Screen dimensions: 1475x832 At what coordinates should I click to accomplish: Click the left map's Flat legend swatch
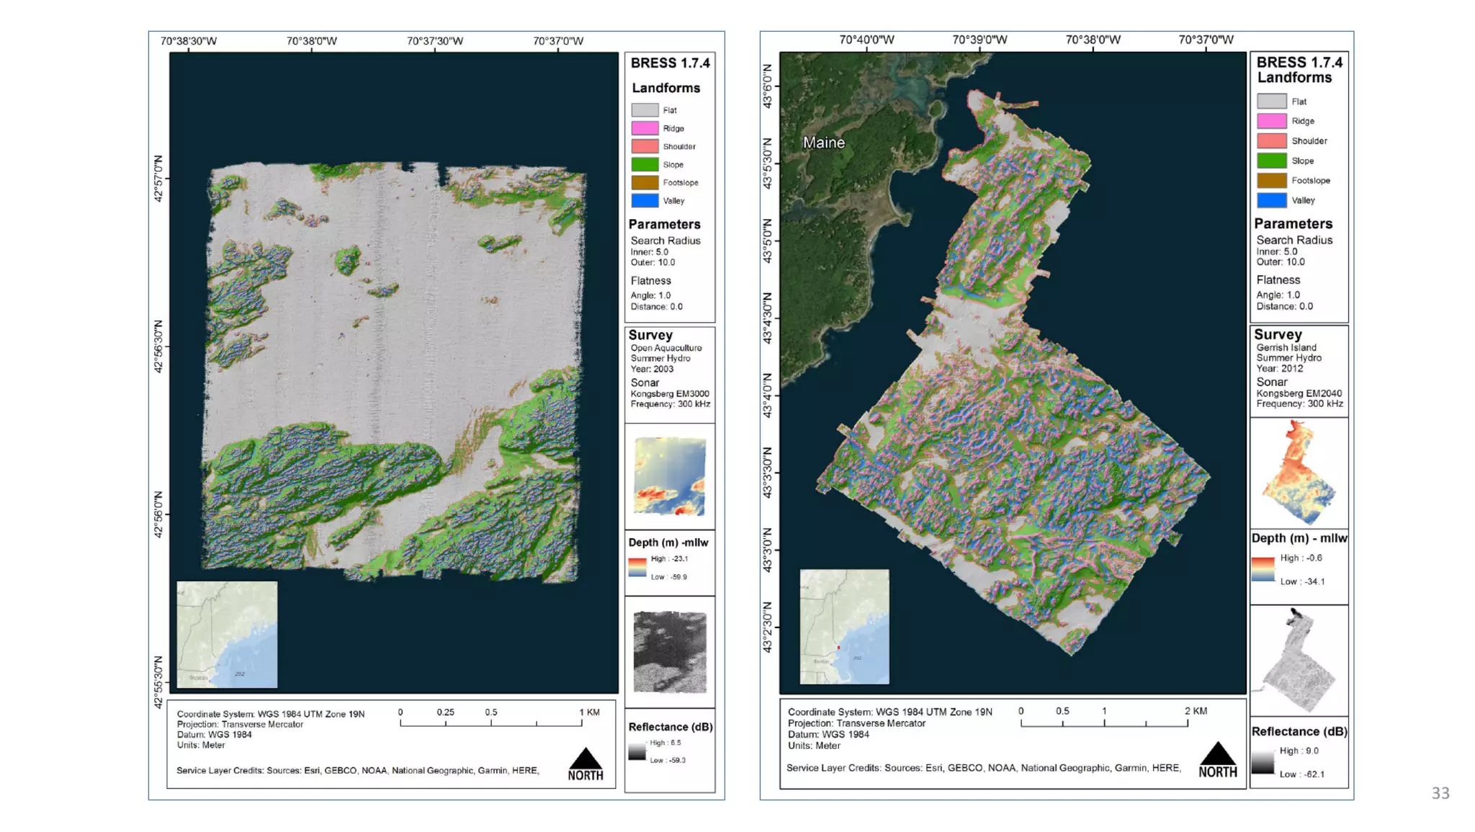coord(645,110)
